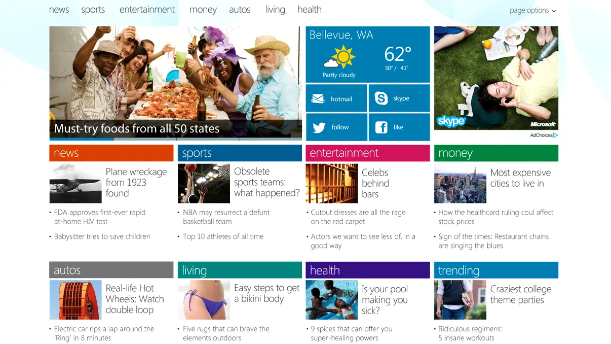Viewport: 611px width, 344px height.
Task: Click the pink entertainment section header
Action: tap(368, 153)
